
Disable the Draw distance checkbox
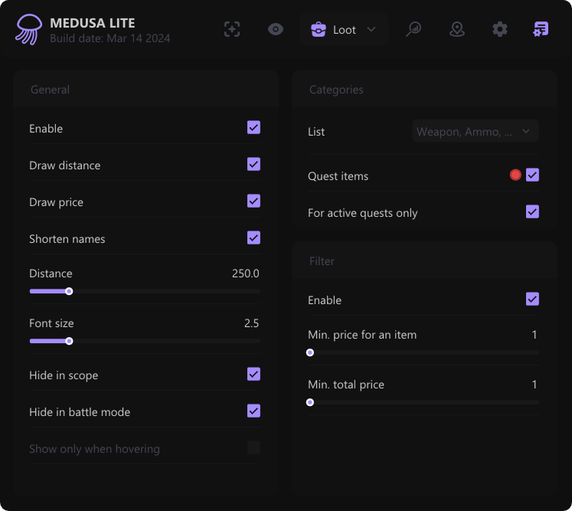[x=253, y=164]
